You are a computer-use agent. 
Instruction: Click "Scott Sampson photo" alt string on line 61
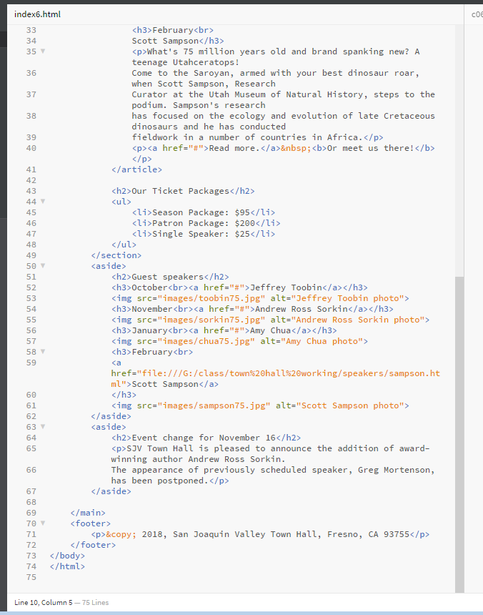(350, 405)
